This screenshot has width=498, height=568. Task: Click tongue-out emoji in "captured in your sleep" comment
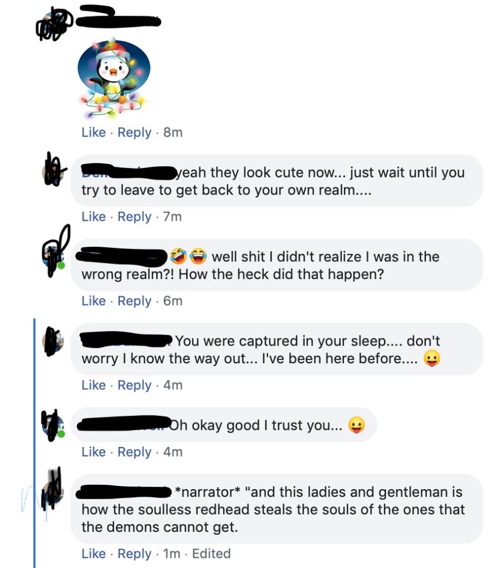click(430, 359)
